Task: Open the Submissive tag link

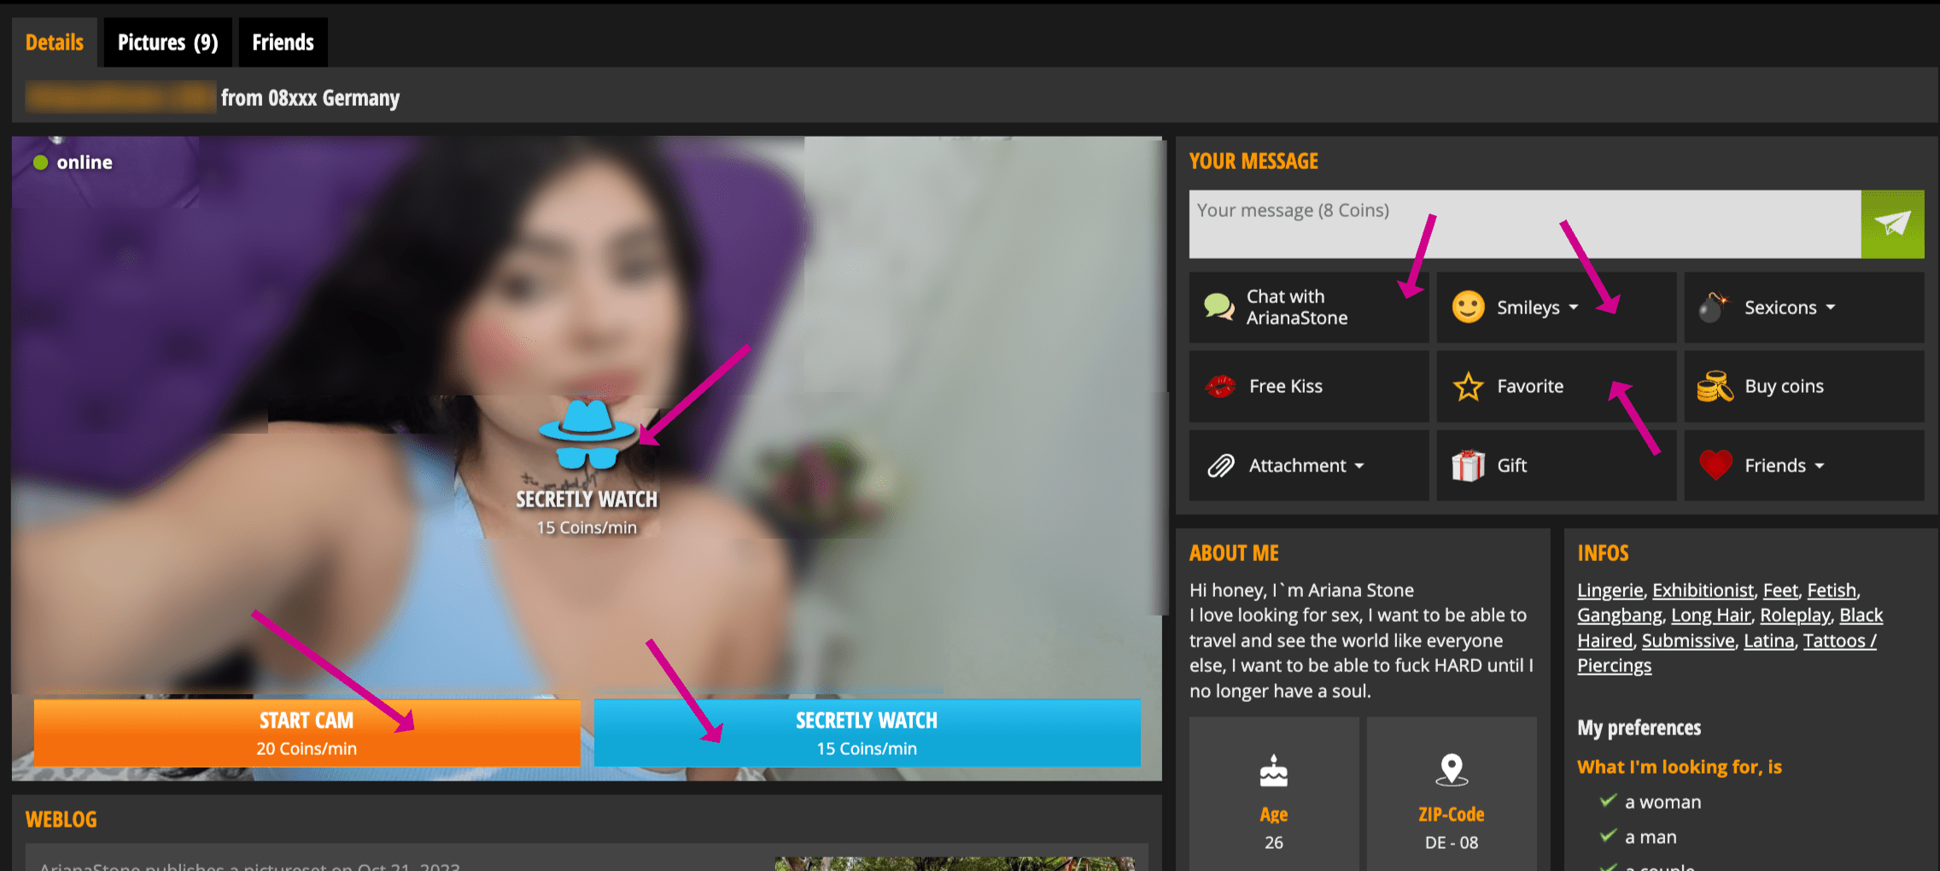Action: (1688, 640)
